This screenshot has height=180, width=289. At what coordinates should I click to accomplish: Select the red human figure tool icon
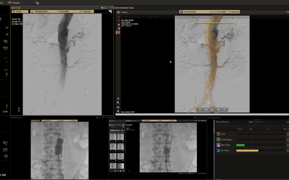tap(119, 21)
